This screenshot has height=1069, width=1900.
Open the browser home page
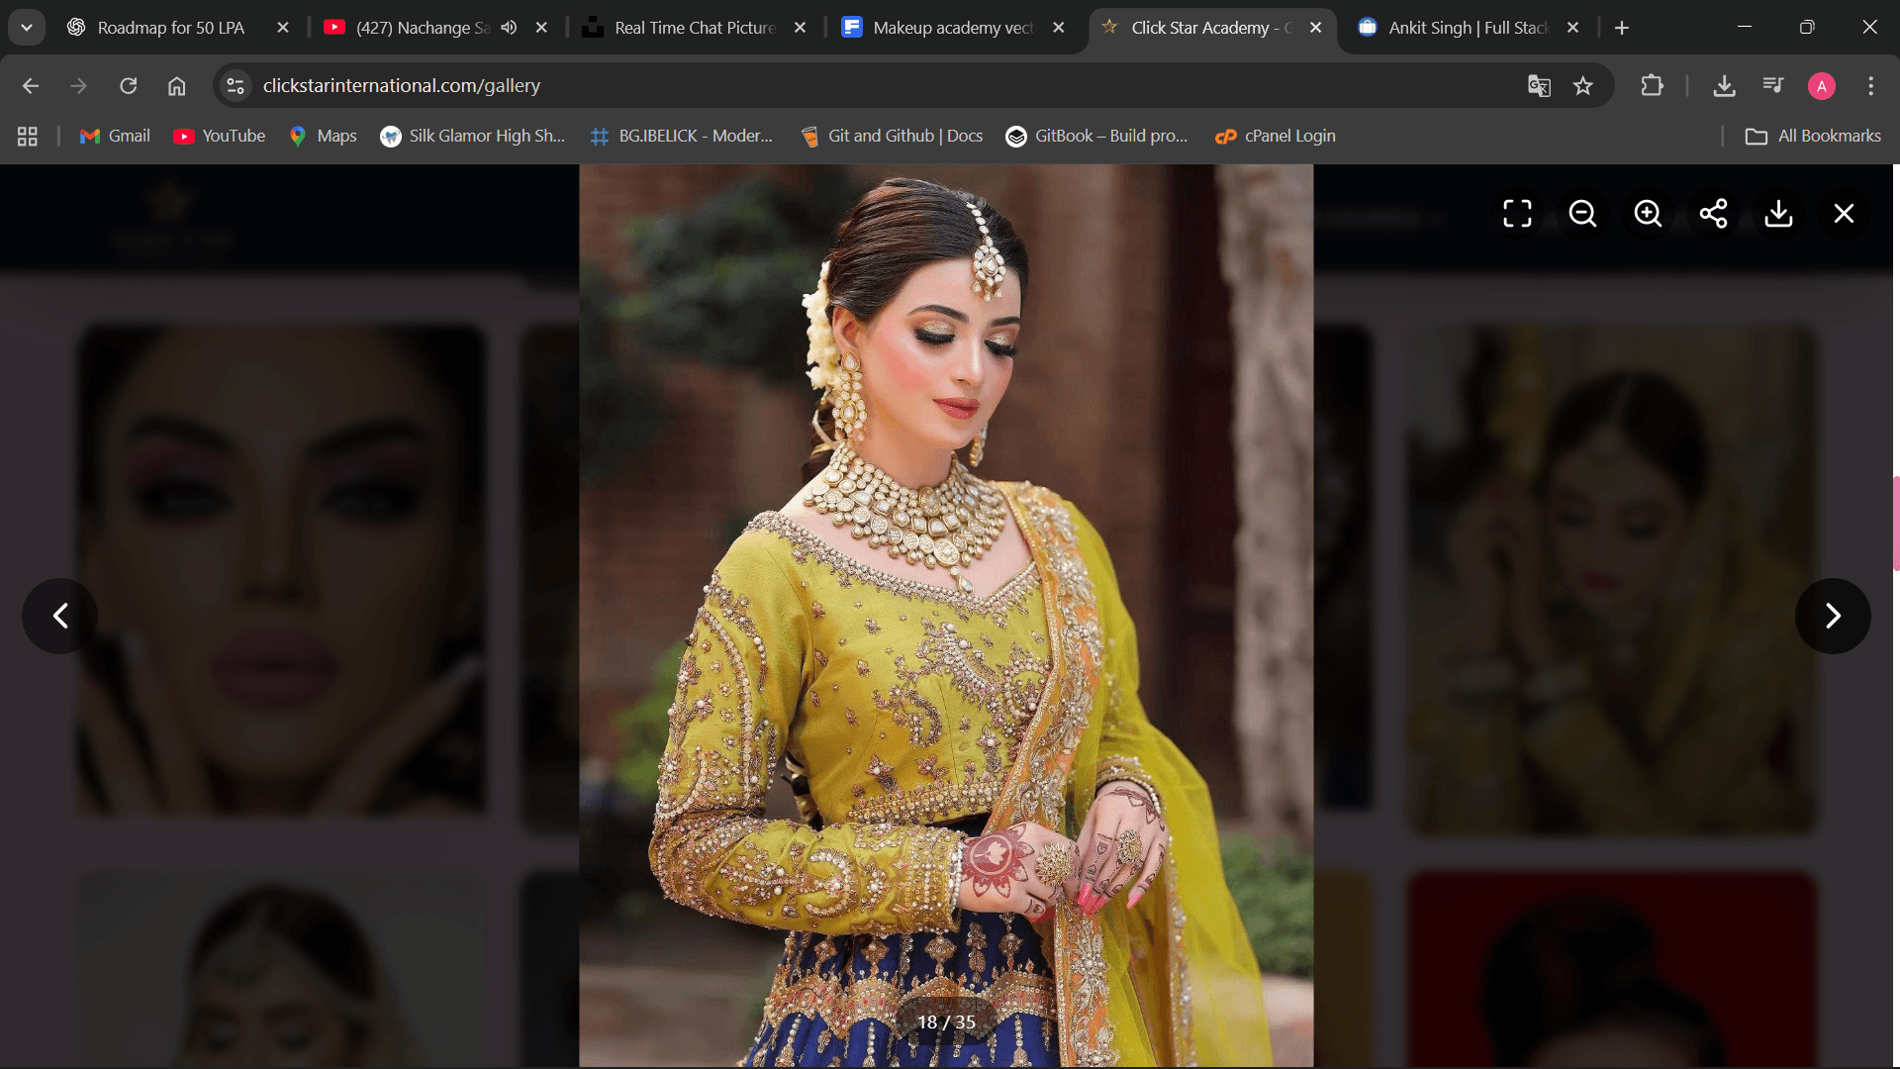click(x=176, y=86)
